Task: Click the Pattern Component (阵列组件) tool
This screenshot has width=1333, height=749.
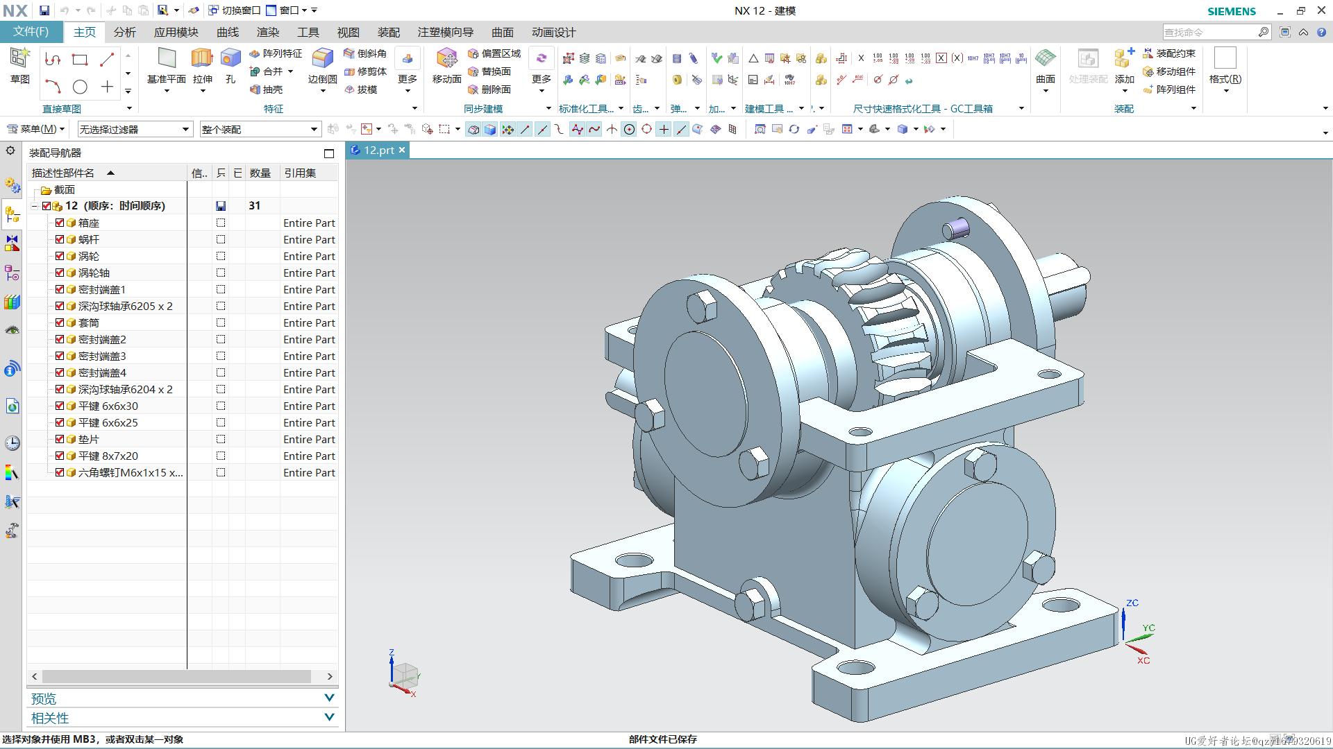Action: (x=1169, y=89)
